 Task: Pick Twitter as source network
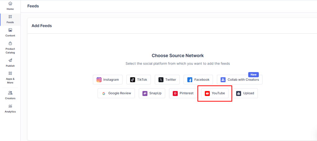tap(167, 79)
